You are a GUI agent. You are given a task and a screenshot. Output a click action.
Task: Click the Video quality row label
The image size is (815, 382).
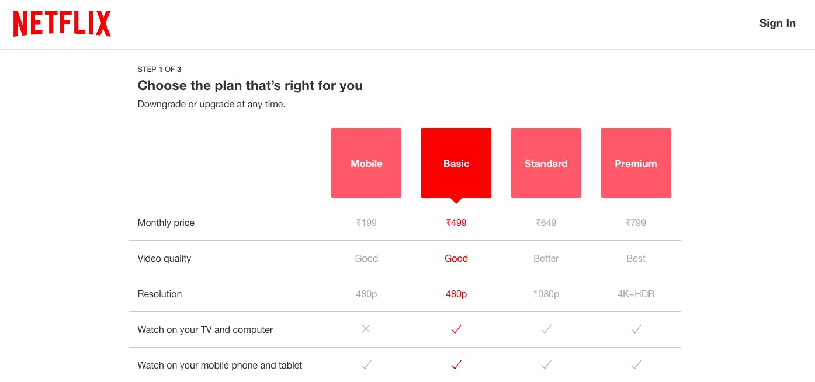coord(164,258)
